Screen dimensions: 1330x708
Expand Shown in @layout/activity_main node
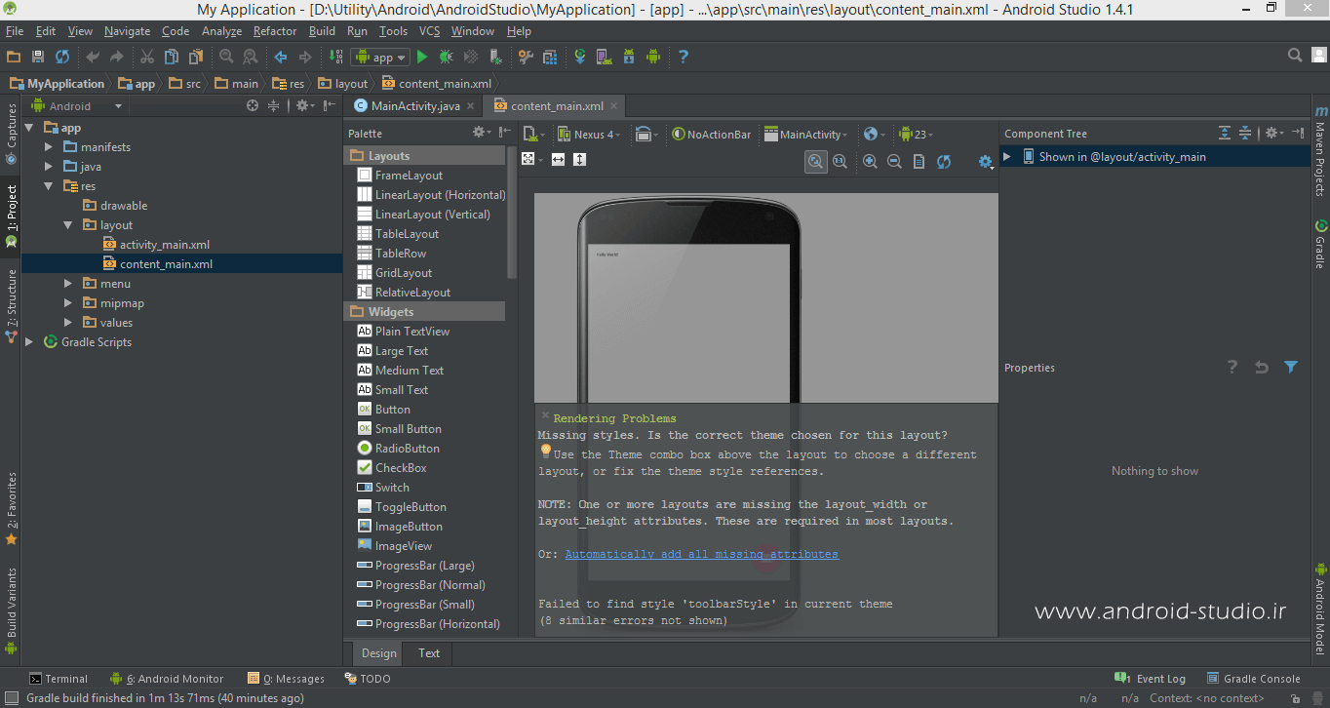pyautogui.click(x=1007, y=156)
